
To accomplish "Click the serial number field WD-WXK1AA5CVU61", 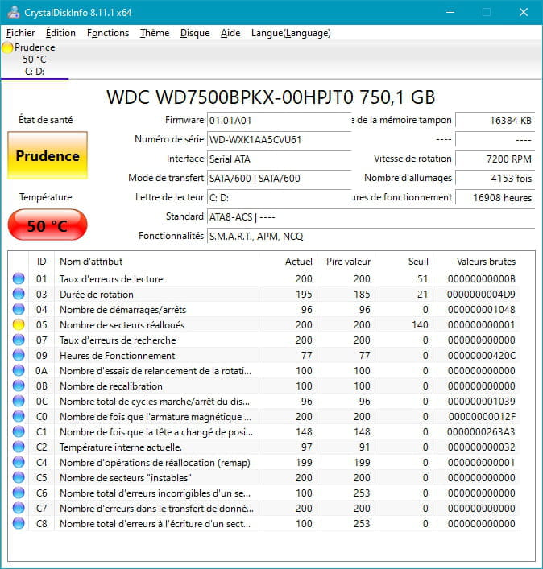I will (x=279, y=140).
